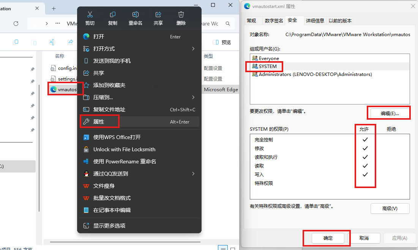
Task: Click the 取消 button
Action: click(x=364, y=238)
